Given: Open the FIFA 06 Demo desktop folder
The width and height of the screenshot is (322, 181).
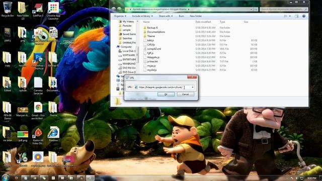Looking at the screenshot, I should [8, 111].
